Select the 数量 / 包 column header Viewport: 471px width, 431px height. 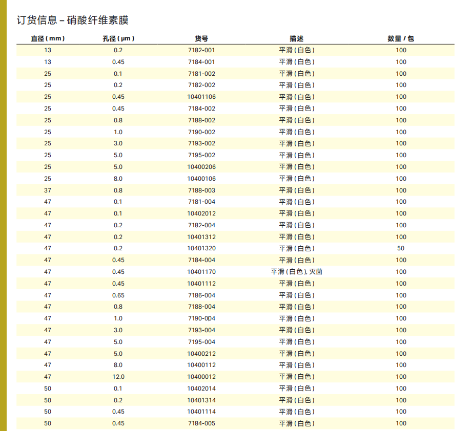(x=400, y=38)
